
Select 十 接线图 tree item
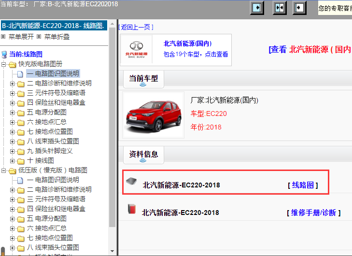coord(41,160)
